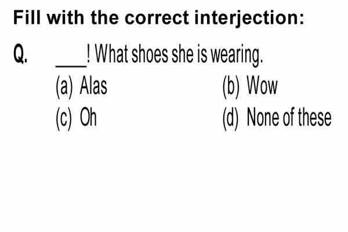
Task: Click the bold Q. label
Action: click(x=20, y=54)
